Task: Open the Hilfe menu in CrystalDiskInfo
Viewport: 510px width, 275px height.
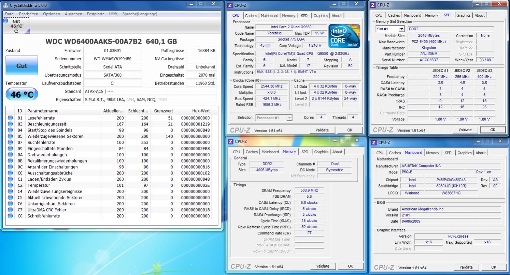Action: click(114, 14)
